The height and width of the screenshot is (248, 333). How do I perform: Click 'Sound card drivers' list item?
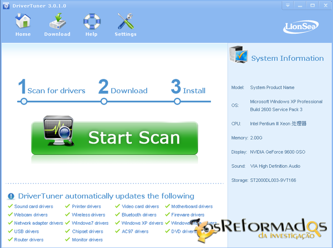(x=34, y=206)
